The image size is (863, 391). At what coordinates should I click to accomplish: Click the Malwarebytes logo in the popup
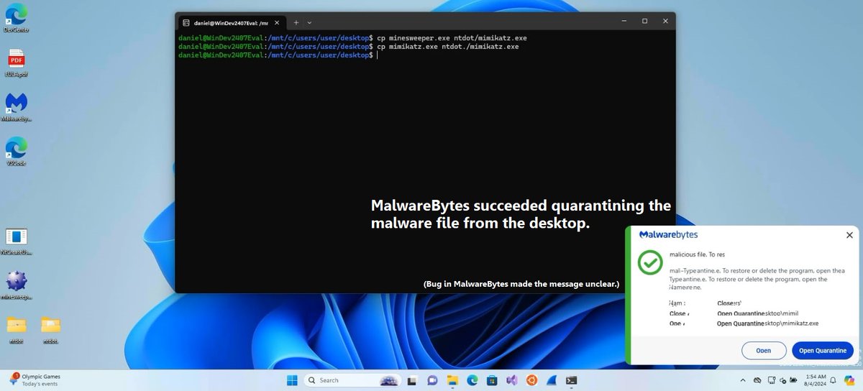point(668,235)
